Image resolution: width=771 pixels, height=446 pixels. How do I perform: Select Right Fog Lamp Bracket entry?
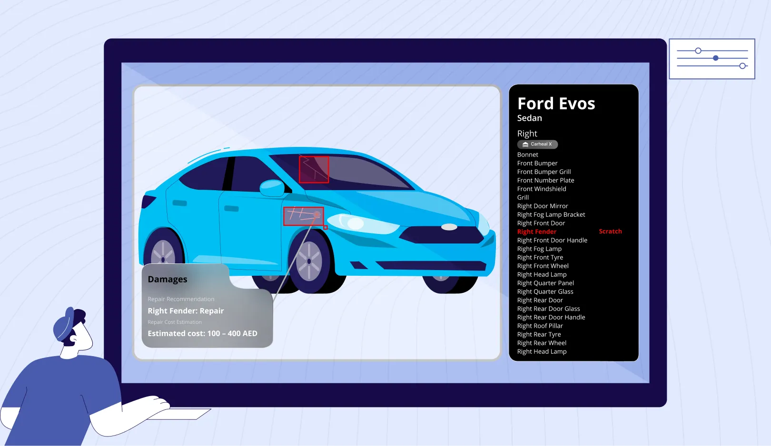click(x=551, y=214)
